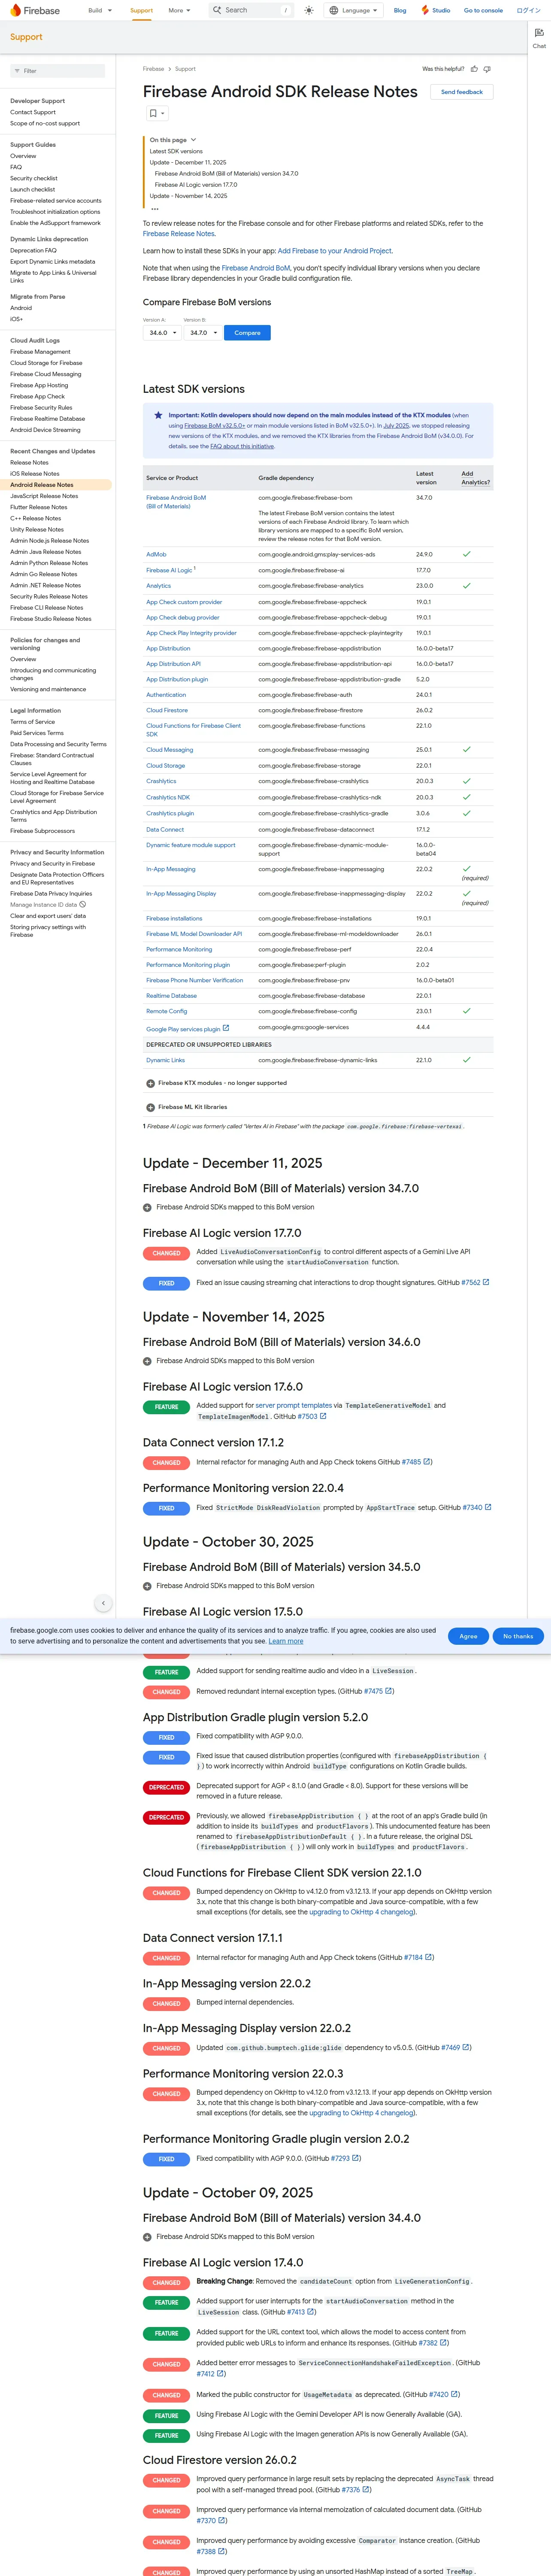Click the thumbs up helpful icon
The height and width of the screenshot is (2576, 551).
pos(474,69)
